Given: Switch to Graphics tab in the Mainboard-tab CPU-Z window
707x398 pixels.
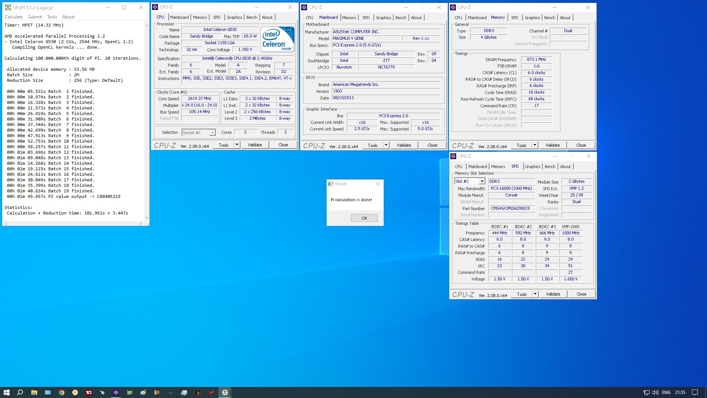Looking at the screenshot, I should point(383,18).
